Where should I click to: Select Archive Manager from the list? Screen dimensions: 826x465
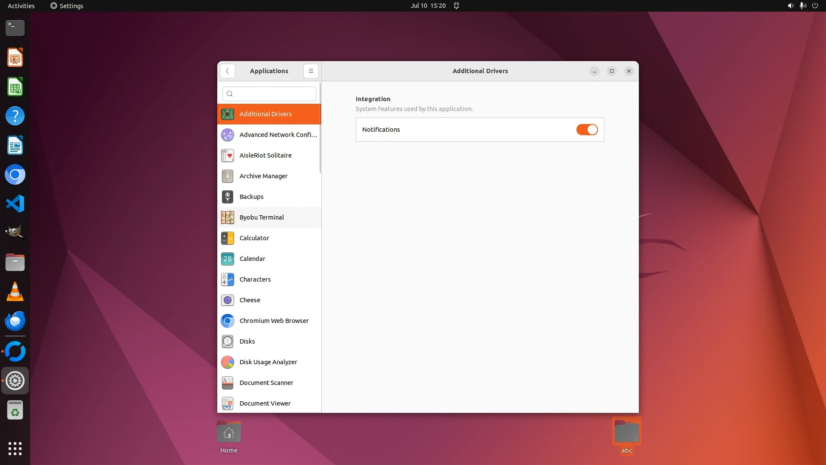pos(263,176)
